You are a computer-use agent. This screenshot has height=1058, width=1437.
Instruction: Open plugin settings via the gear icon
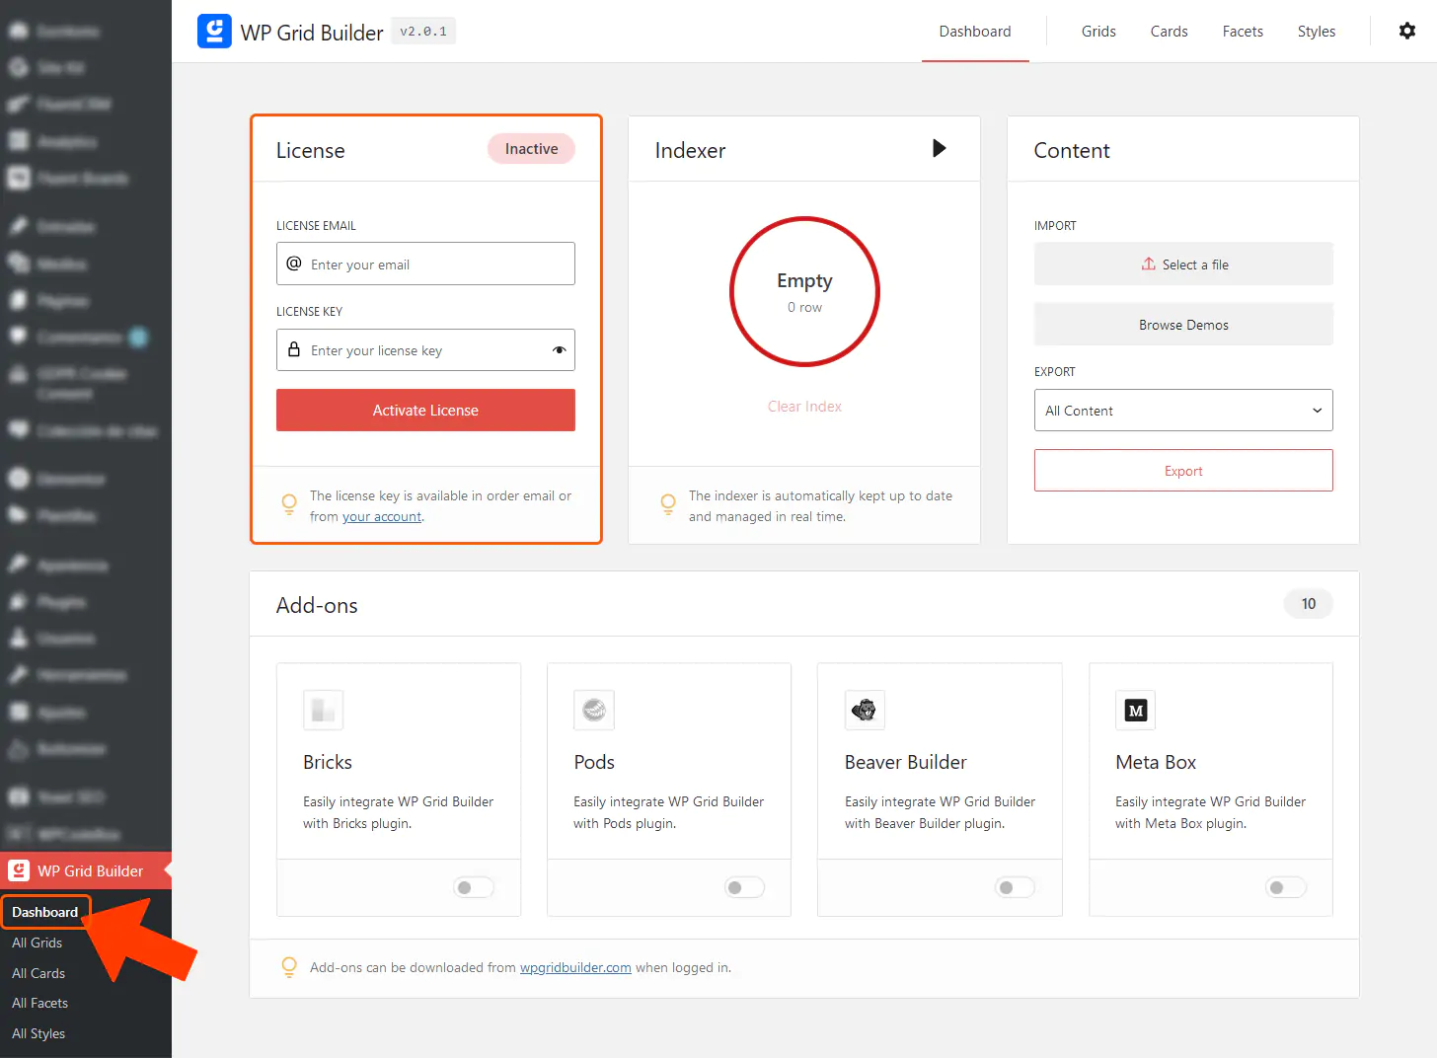(1406, 31)
